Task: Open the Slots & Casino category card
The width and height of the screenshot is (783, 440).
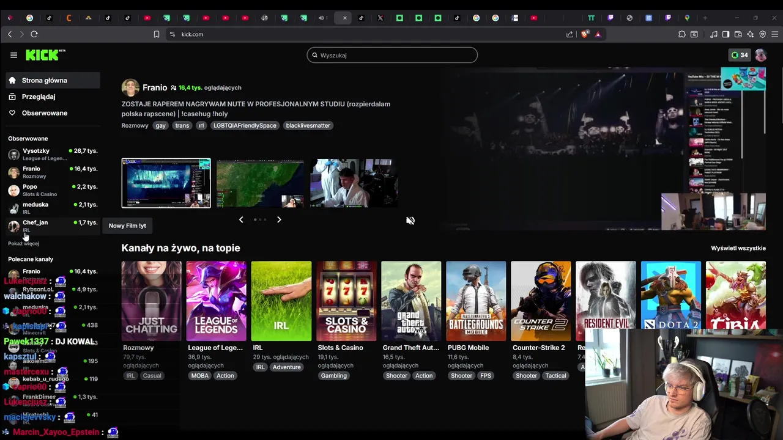Action: (346, 301)
